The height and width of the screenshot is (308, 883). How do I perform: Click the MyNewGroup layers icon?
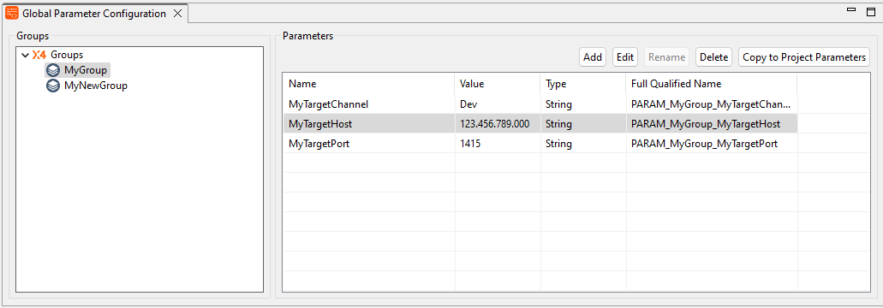[53, 86]
